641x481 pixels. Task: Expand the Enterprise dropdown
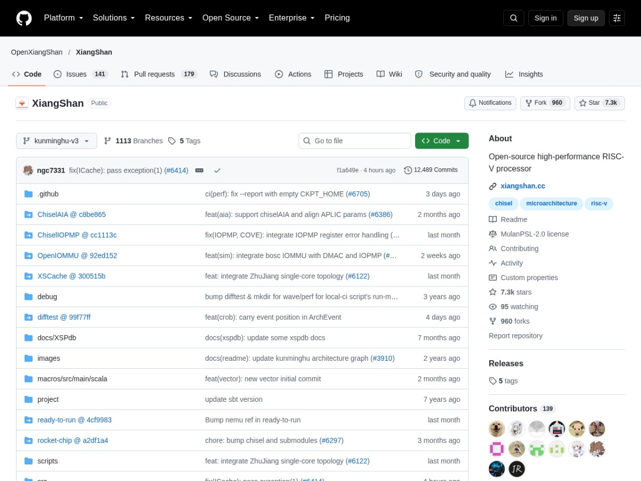tap(292, 18)
